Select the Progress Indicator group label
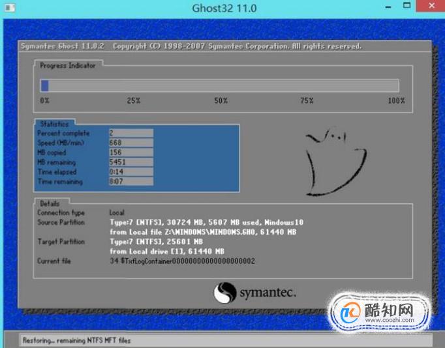445x348 pixels. 68,65
